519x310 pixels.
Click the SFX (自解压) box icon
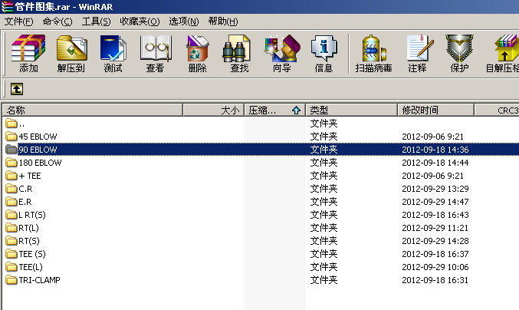[x=507, y=48]
